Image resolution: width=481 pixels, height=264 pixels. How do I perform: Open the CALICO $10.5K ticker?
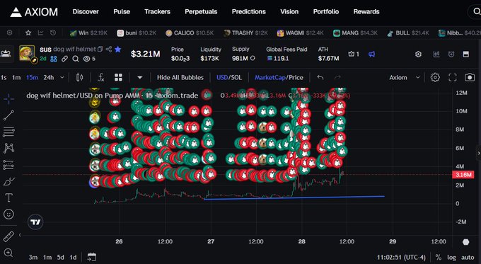pos(190,33)
